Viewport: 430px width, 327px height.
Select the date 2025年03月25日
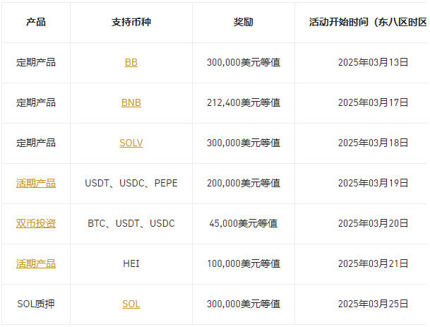373,304
